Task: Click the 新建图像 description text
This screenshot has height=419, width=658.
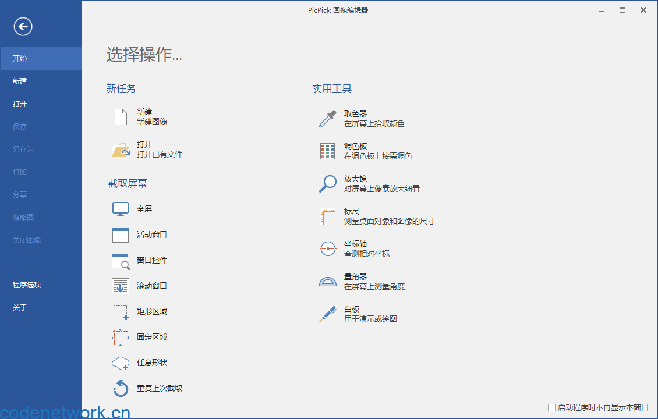Action: click(152, 122)
